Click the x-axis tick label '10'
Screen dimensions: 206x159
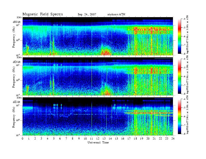(85, 138)
